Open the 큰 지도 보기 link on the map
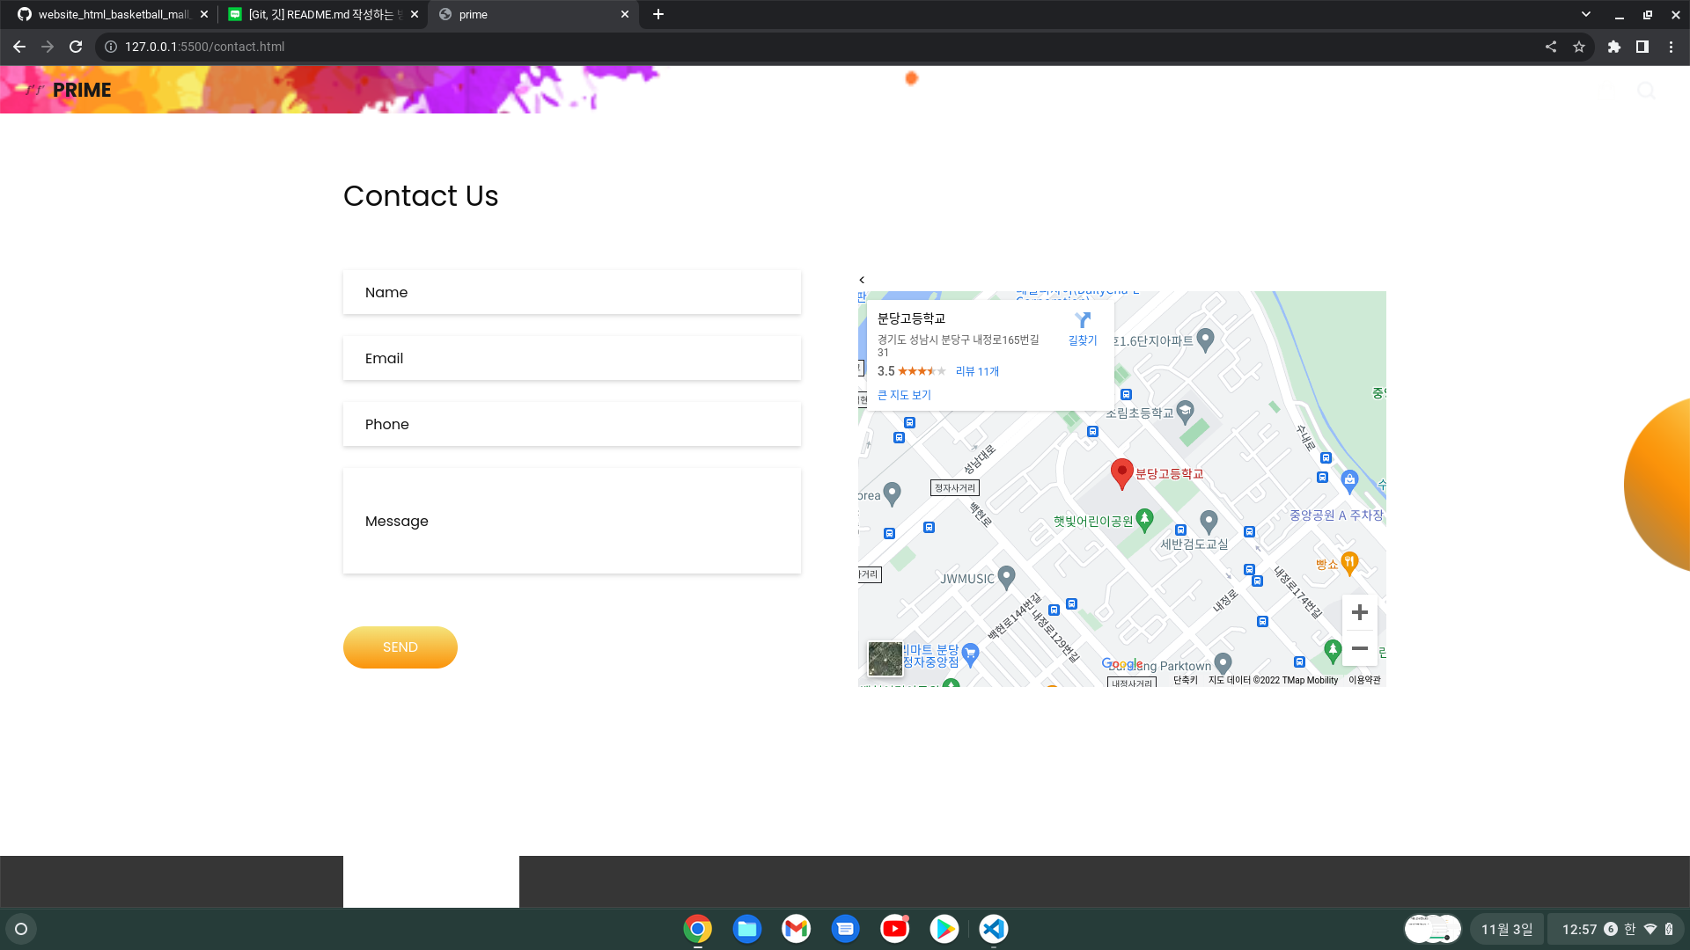 click(903, 395)
